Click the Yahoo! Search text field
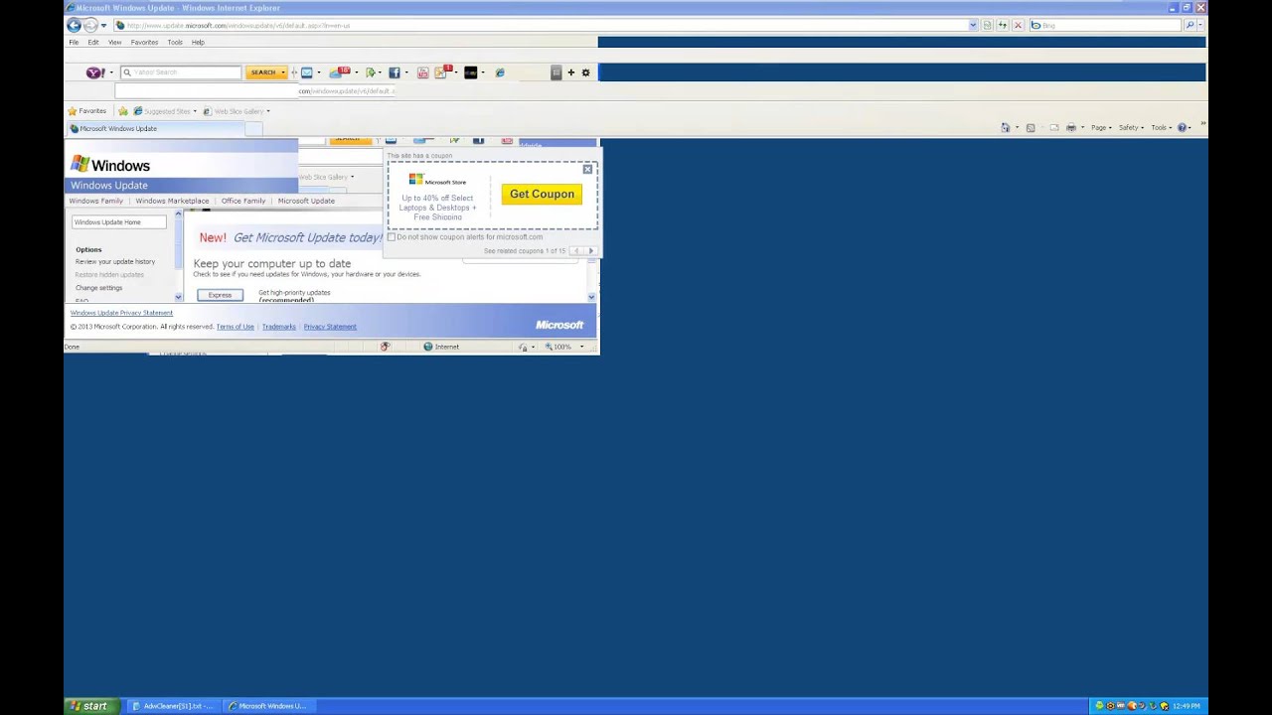Image resolution: width=1272 pixels, height=715 pixels. tap(181, 72)
